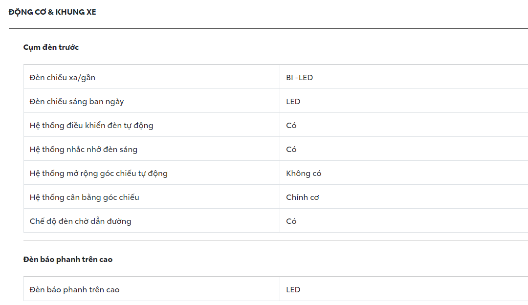528x305 pixels.
Task: Select LED value for Đèn chiếu sáng ban ngày
Action: point(293,101)
